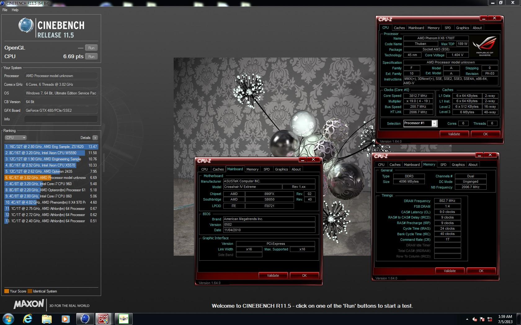Switch to ROG CPU-Z taskbar icon
This screenshot has width=521, height=325.
[x=103, y=318]
